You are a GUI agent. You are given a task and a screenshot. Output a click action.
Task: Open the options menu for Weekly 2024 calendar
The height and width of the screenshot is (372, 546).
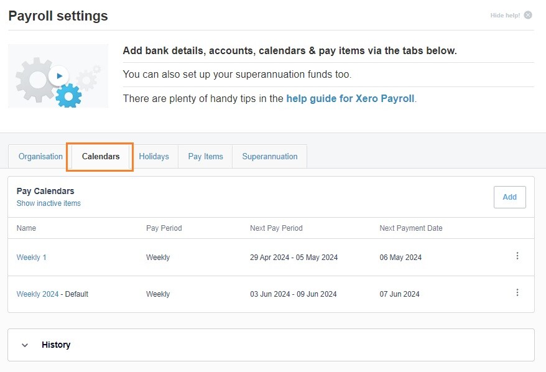click(x=517, y=292)
